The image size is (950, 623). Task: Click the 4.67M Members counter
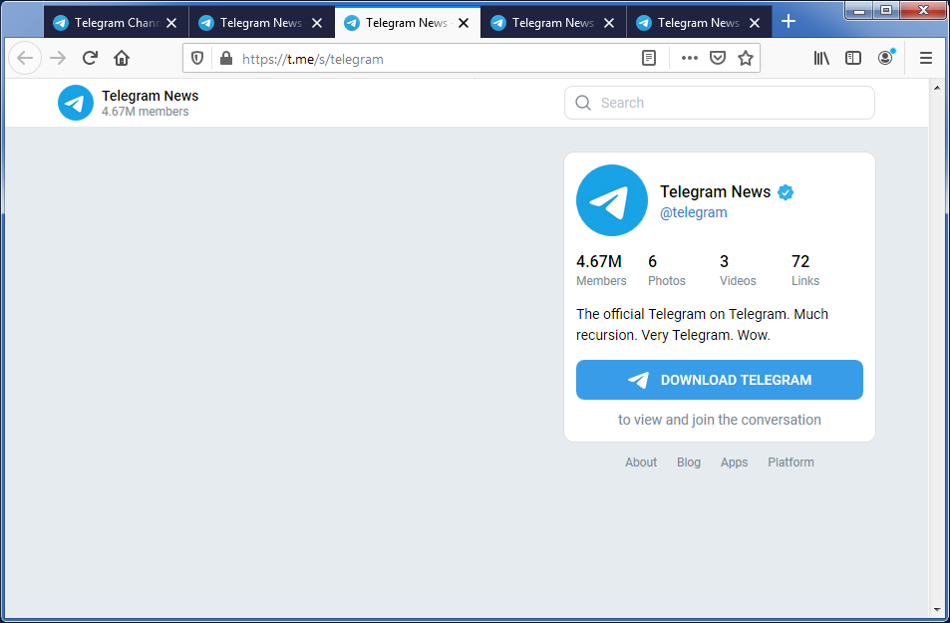click(601, 270)
